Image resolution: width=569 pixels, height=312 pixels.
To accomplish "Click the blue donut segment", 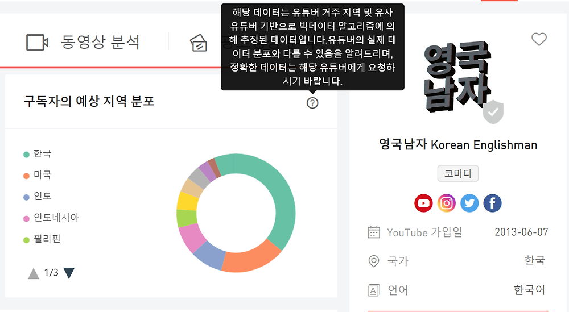I will coord(211,255).
